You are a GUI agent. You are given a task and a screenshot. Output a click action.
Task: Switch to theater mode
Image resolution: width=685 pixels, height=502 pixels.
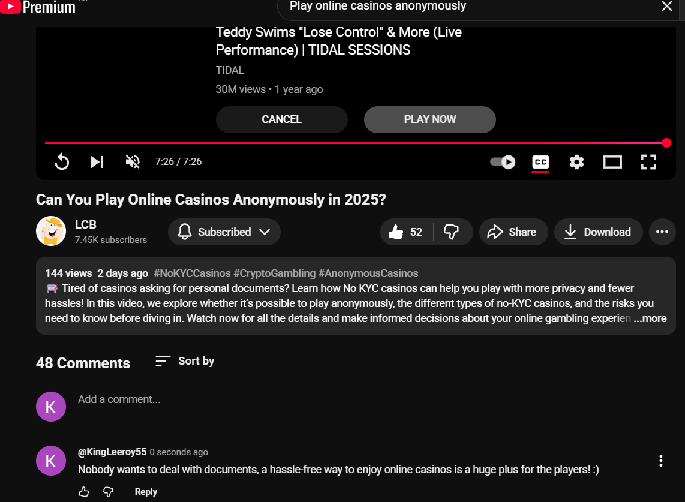tap(612, 162)
